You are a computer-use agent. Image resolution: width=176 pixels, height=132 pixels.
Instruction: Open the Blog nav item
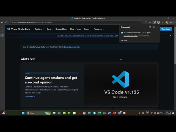point(72,29)
